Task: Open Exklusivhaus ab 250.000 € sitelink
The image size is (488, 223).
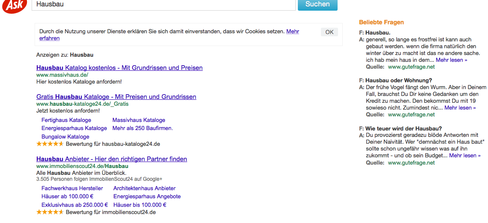Action: (x=75, y=205)
